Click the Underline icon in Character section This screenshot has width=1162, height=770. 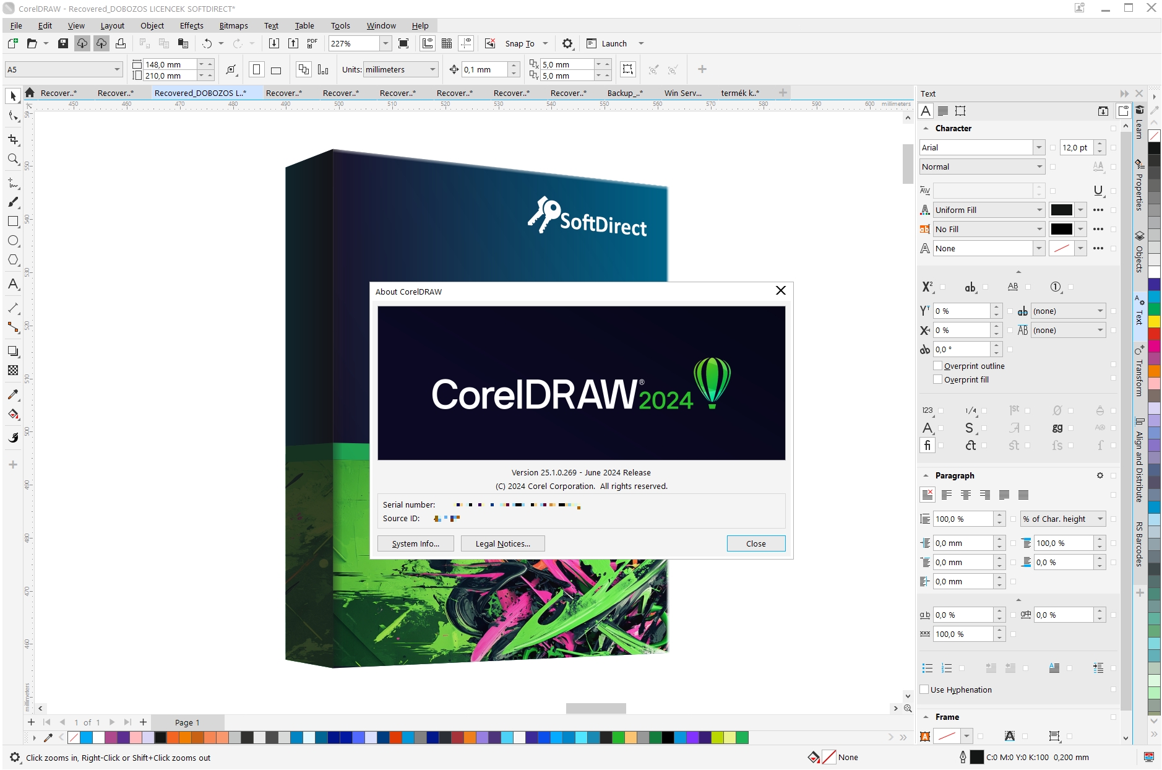coord(1098,191)
